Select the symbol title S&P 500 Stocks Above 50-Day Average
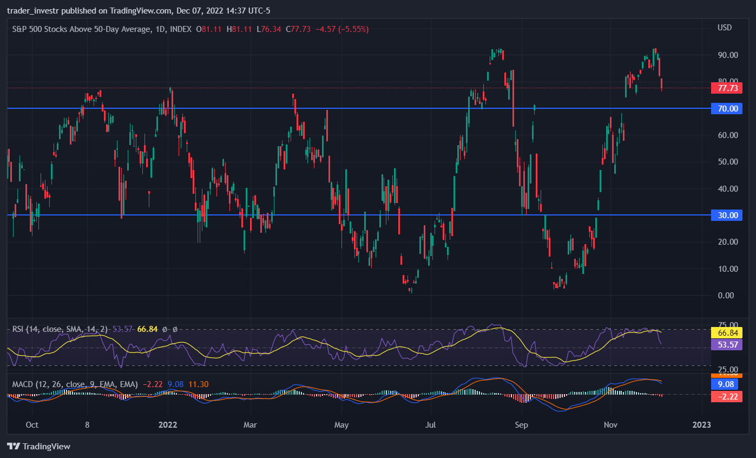This screenshot has height=458, width=756. pos(81,29)
